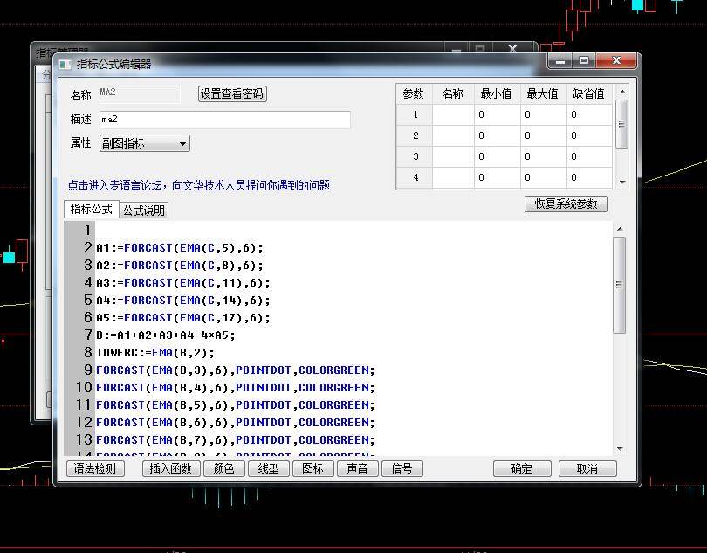Click the 线型 line style button
The image size is (707, 553).
coord(269,468)
